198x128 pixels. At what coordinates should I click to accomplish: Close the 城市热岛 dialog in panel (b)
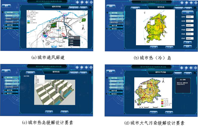pos(195,8)
